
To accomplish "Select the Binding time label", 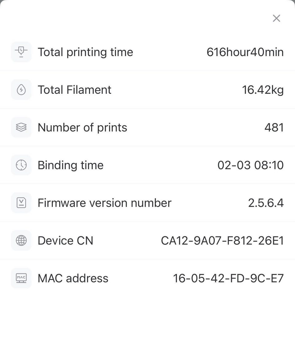I will (71, 166).
